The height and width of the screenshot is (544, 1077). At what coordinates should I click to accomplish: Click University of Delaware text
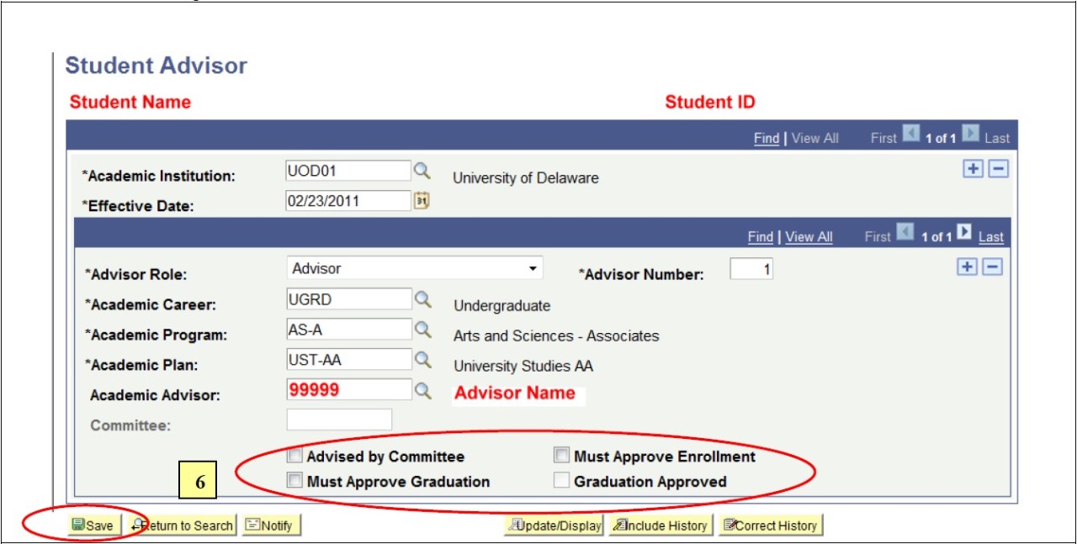[526, 178]
